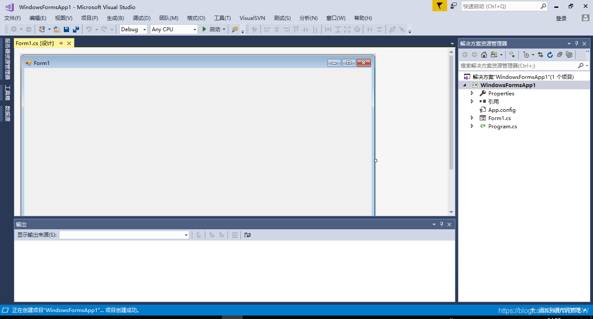Open the 服务器资源管理器 side tab

(7, 59)
